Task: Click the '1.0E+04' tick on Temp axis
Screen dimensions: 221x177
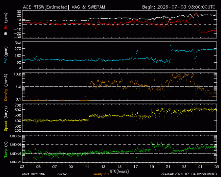Action: pyautogui.click(x=16, y=162)
